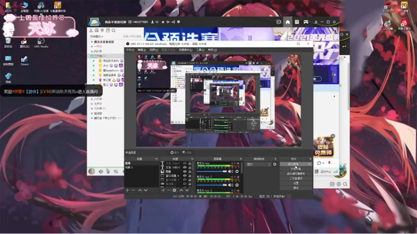Open the free mode dropdown in YY

pos(96,36)
